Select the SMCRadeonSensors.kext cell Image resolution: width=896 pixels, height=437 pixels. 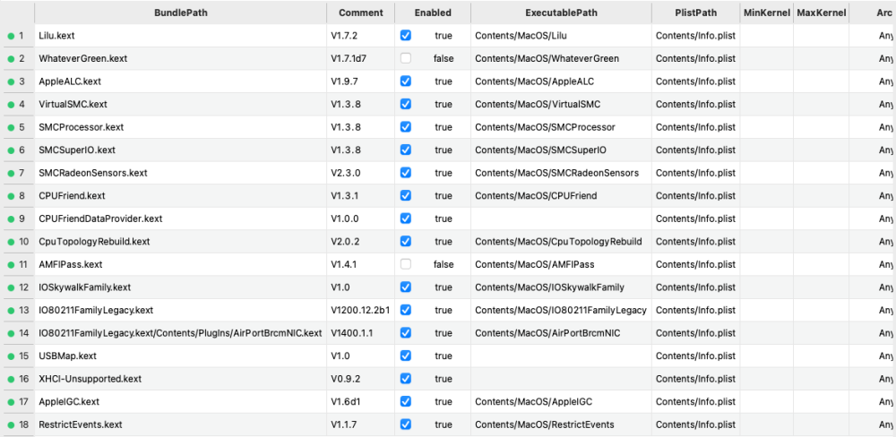point(181,173)
